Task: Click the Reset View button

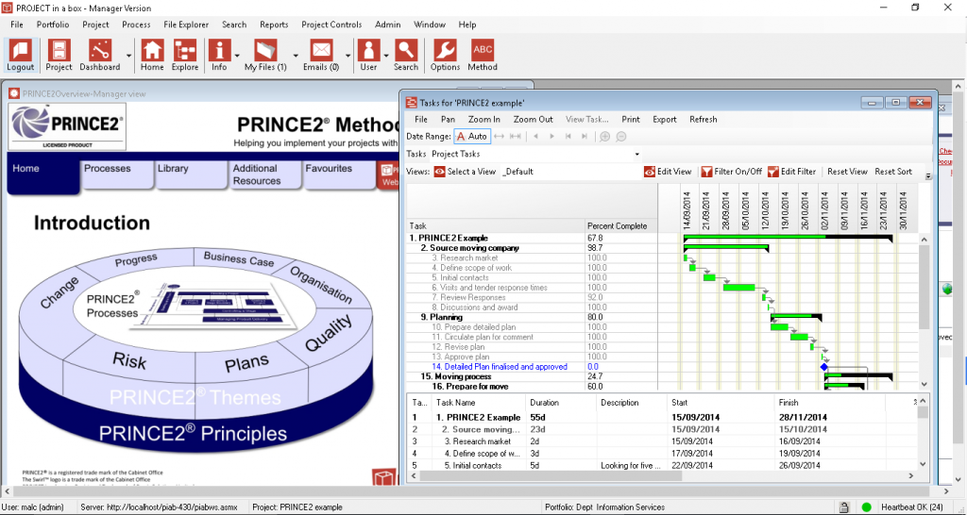Action: [847, 172]
